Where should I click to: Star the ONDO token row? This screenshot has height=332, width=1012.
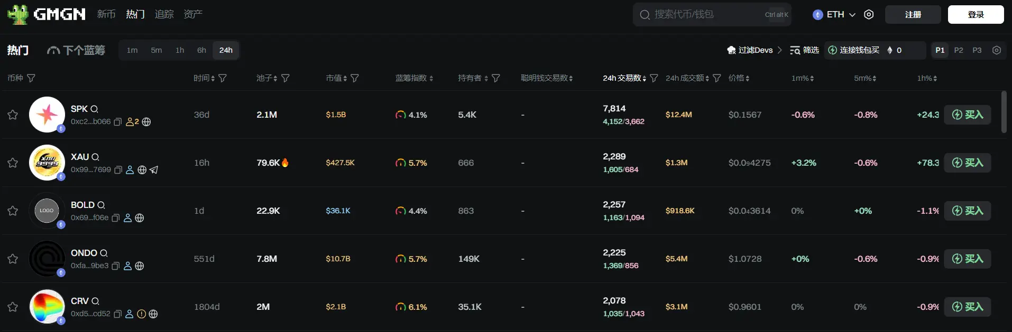(13, 259)
